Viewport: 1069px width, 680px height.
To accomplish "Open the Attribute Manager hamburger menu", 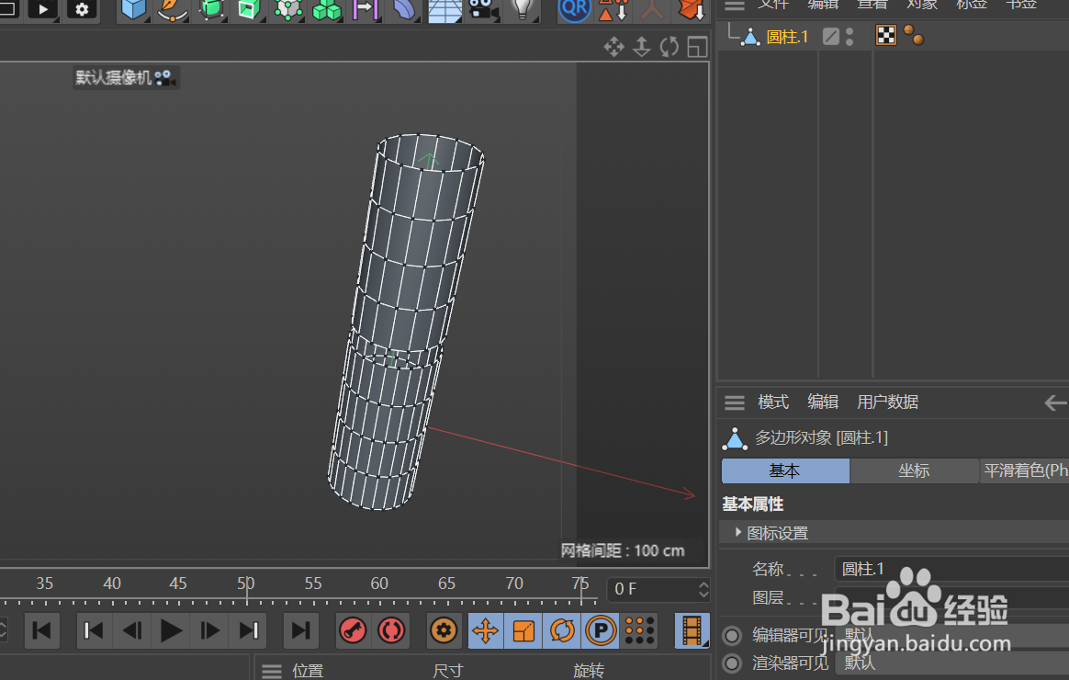I will 735,402.
